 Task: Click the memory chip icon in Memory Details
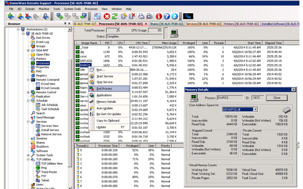click(x=286, y=110)
